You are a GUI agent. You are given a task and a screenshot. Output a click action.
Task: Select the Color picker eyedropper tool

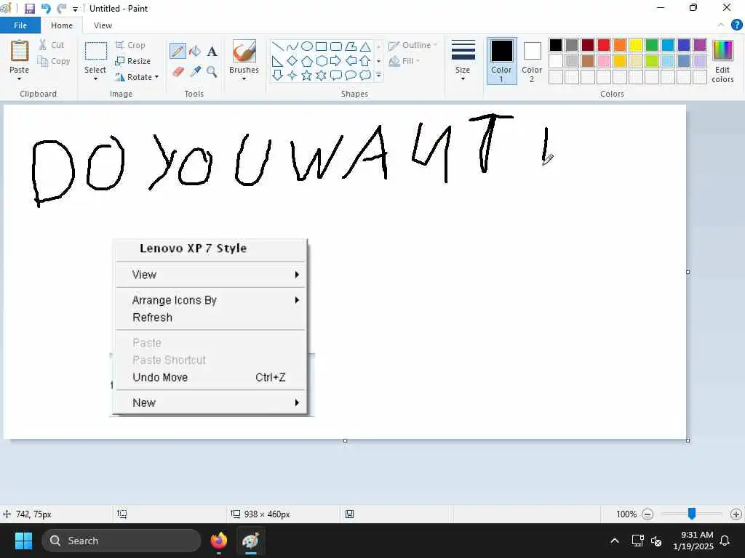[x=195, y=72]
